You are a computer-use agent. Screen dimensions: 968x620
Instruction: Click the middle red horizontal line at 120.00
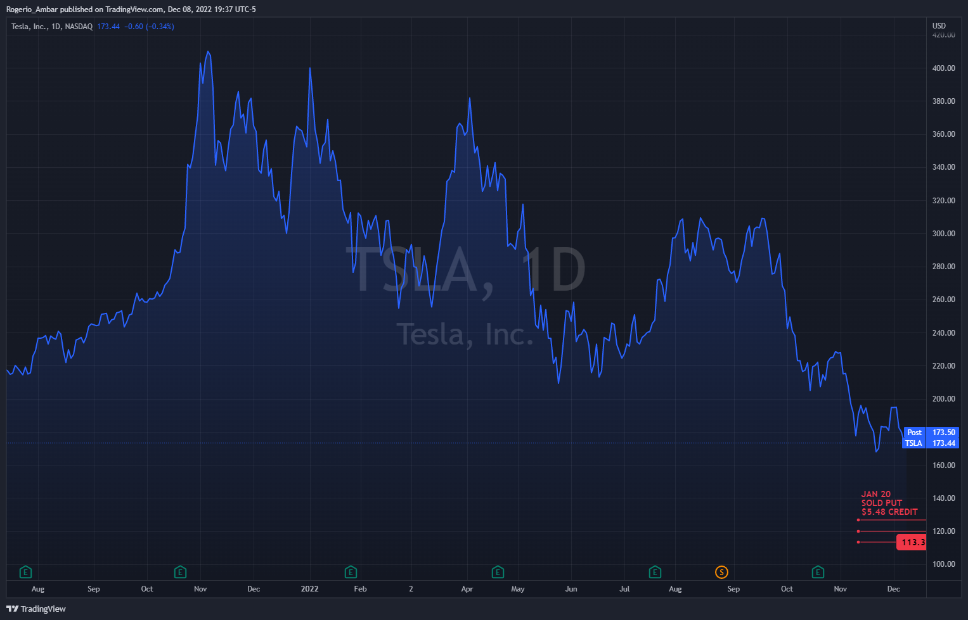tap(892, 531)
